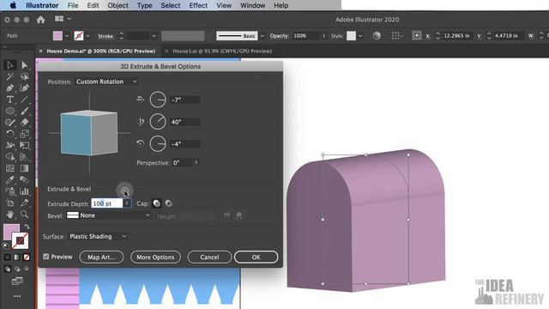Select the Type tool
549x309 pixels.
click(9, 100)
